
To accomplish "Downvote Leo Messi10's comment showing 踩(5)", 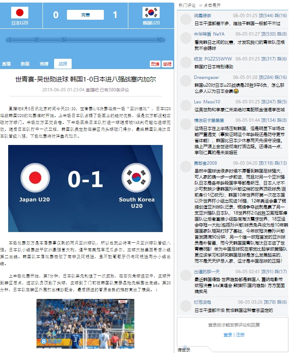I will click(x=282, y=102).
